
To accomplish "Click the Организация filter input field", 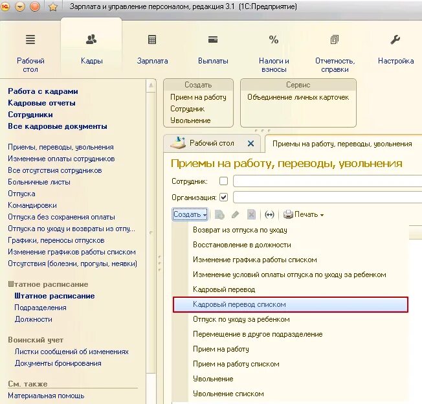I will pos(328,197).
